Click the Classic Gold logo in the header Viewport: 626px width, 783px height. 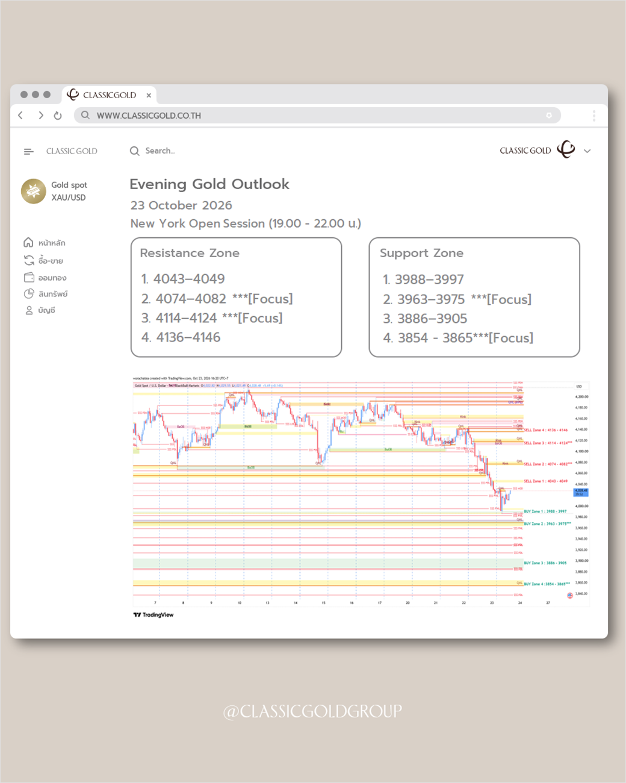[x=566, y=149]
